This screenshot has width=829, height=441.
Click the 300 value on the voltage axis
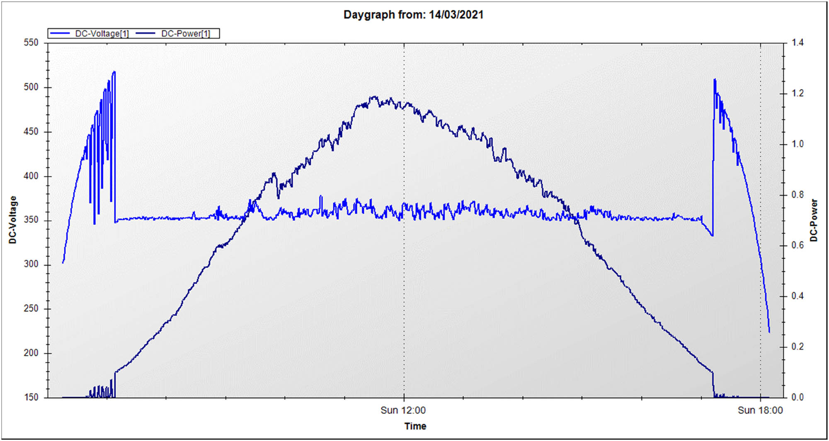(31, 264)
